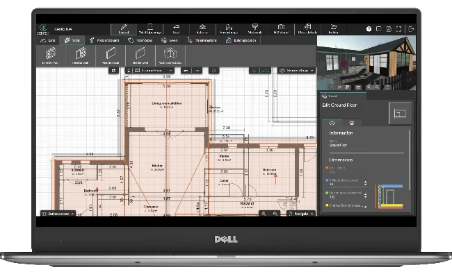Open the Posts and Beams sub-tab
This screenshot has width=452, height=272.
click(x=104, y=40)
